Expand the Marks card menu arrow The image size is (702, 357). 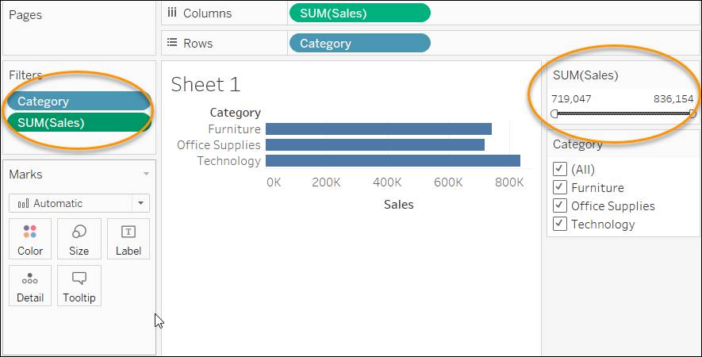point(146,174)
